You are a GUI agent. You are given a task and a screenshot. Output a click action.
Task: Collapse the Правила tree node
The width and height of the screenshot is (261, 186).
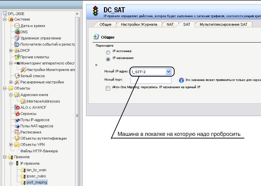(x=5, y=157)
